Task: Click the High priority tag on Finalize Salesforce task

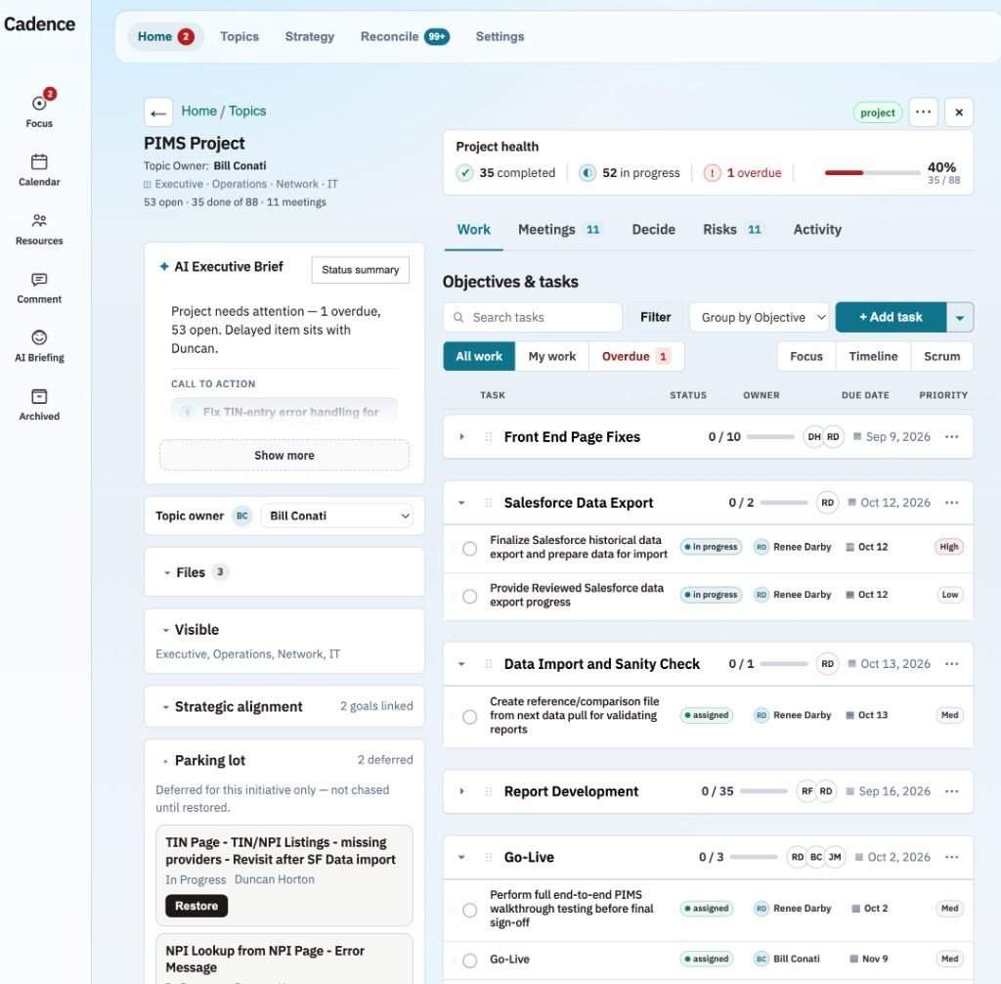Action: pyautogui.click(x=949, y=547)
